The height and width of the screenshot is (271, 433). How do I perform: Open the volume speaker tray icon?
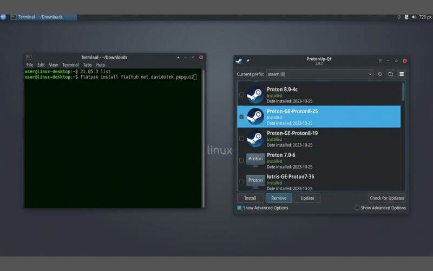tap(414, 17)
